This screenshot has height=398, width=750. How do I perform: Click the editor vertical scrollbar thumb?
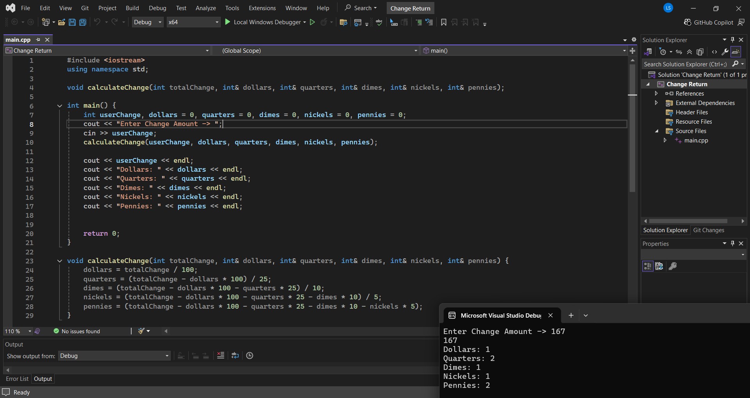coord(632,128)
